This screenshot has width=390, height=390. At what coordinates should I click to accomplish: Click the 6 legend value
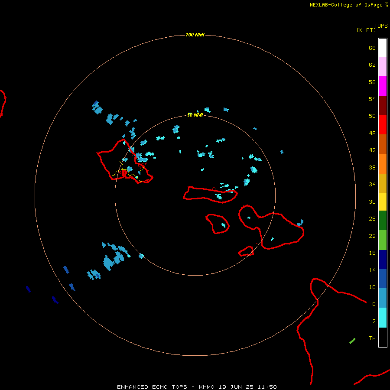pos(374,304)
